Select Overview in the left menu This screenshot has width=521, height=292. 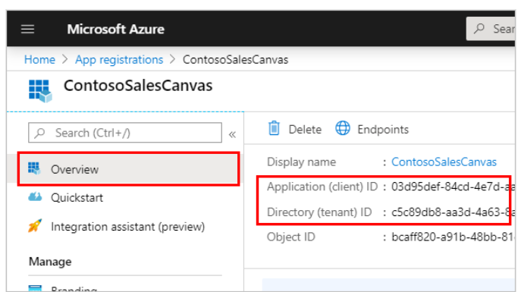click(x=129, y=169)
